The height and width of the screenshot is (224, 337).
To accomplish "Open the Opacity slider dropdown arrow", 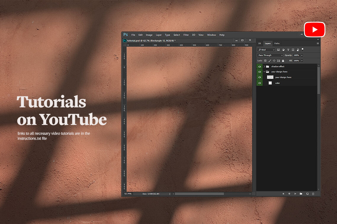I will [x=302, y=55].
